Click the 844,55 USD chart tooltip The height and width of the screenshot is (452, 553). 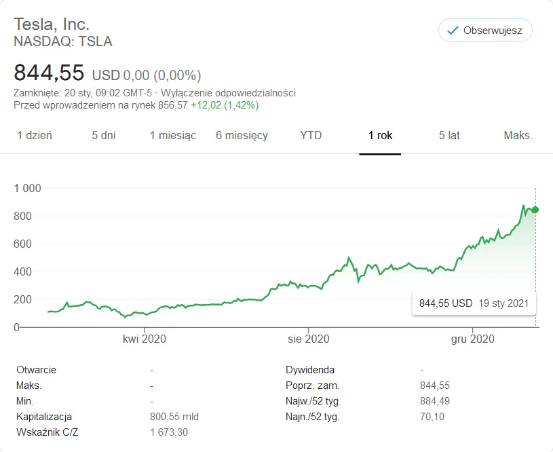click(x=474, y=303)
